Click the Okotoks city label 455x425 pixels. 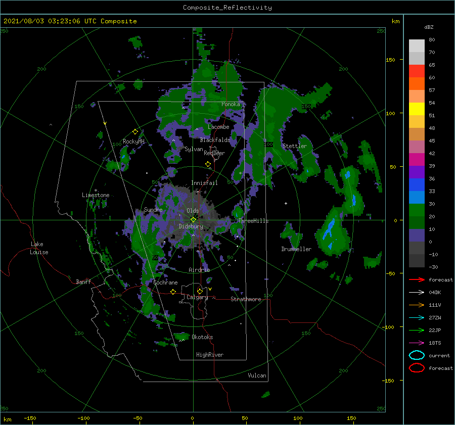coord(202,337)
